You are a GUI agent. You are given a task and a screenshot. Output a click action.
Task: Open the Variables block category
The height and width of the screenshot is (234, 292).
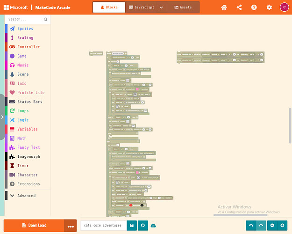(x=28, y=129)
